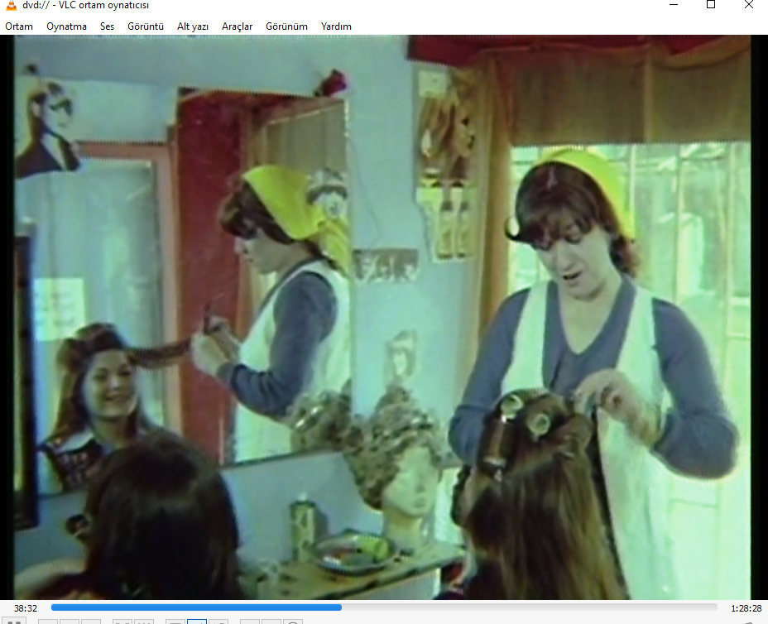The width and height of the screenshot is (768, 624).
Task: Open the Görünüm menu
Action: 286,26
